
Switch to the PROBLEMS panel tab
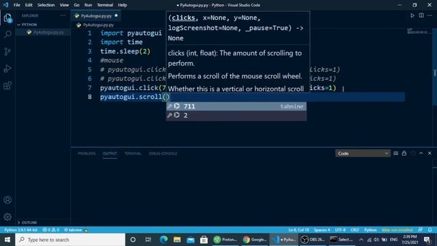point(87,153)
